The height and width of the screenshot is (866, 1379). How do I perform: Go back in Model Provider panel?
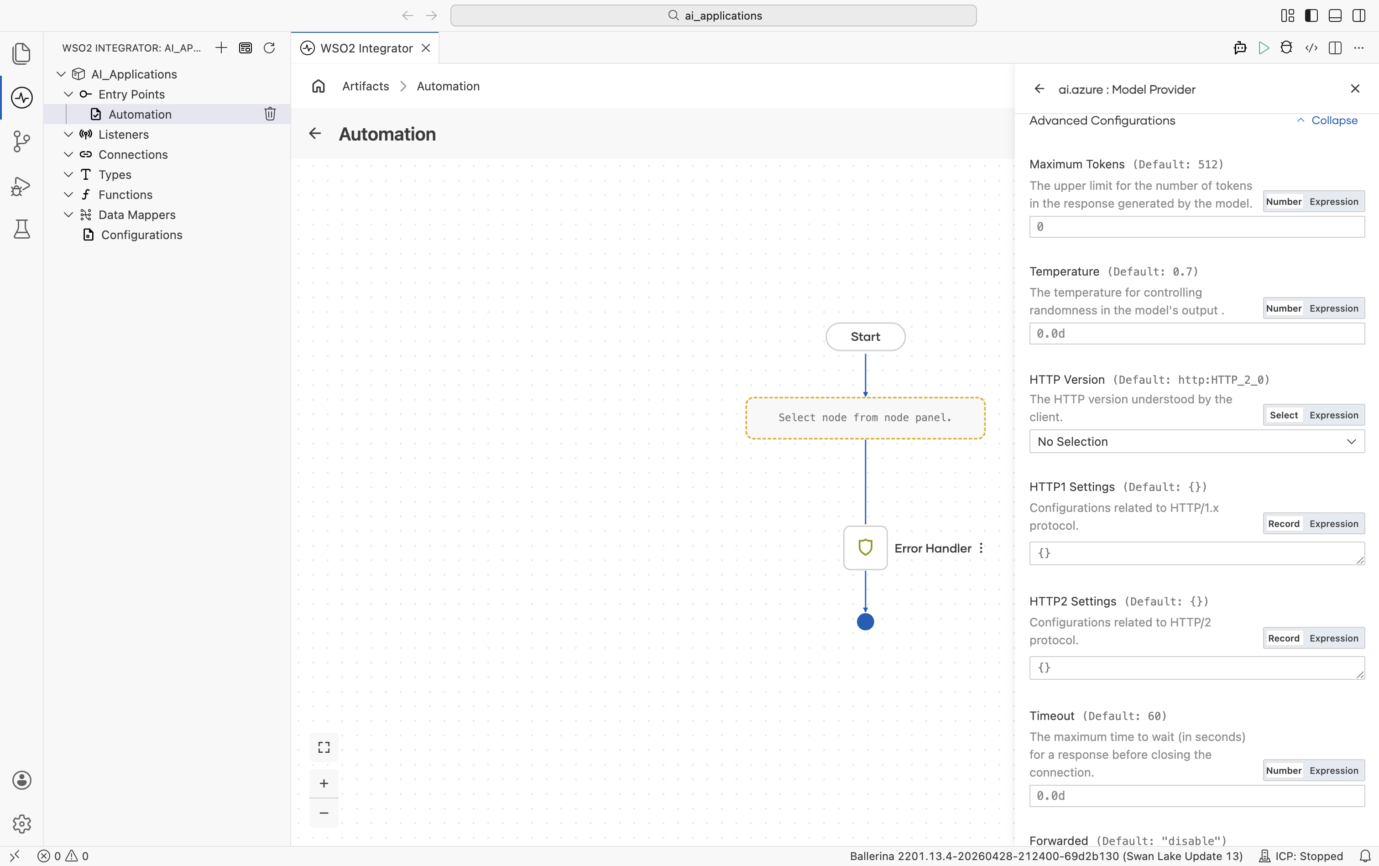[1039, 89]
